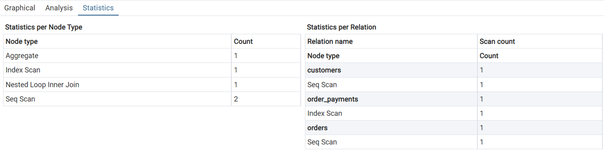Click the Node type header in the left table
This screenshot has height=156, width=604.
pos(22,41)
